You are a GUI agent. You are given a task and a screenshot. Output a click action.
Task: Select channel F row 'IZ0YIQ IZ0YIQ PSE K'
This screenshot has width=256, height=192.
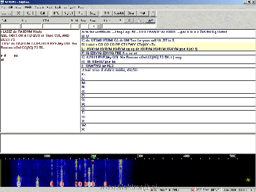coord(168,53)
